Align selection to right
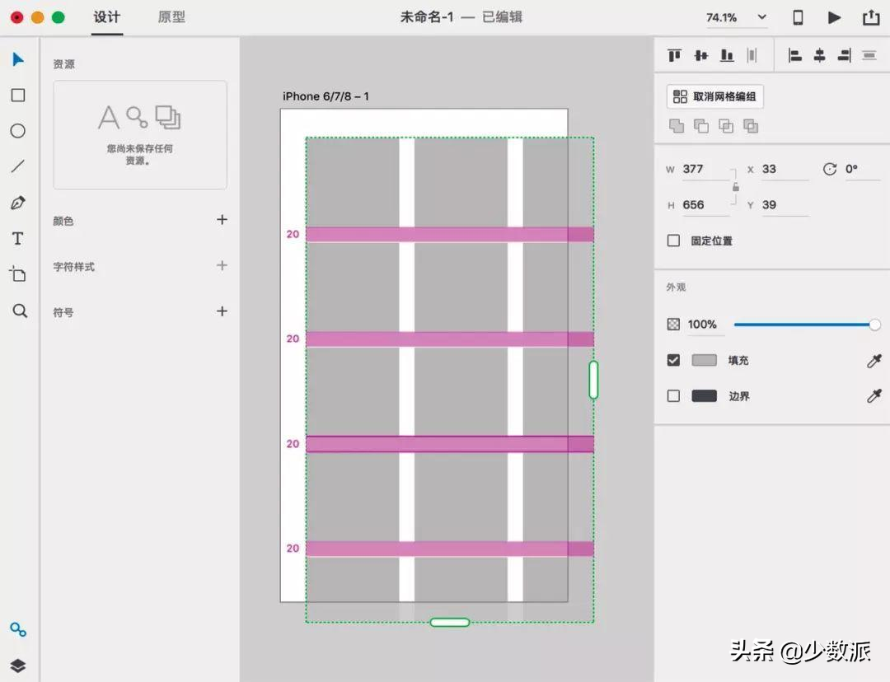The image size is (890, 682). pos(845,55)
